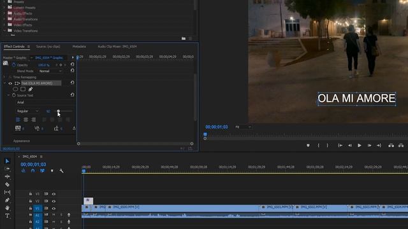Enable voice-over record on A1
The height and width of the screenshot is (229, 408).
coord(69,215)
